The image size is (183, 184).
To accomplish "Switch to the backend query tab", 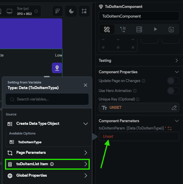I will point(139,29).
